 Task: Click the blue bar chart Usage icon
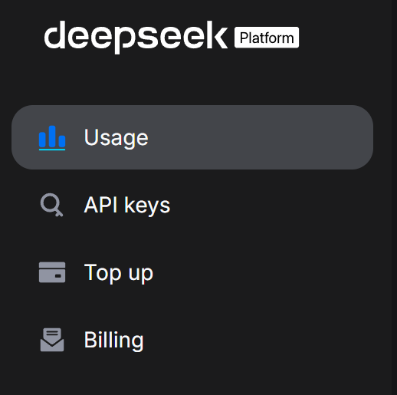point(52,138)
